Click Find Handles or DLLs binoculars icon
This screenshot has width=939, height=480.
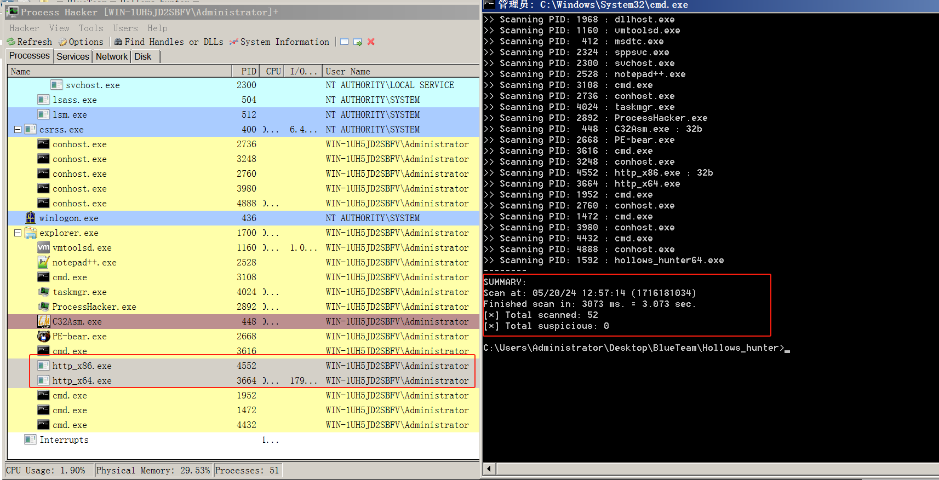[118, 42]
